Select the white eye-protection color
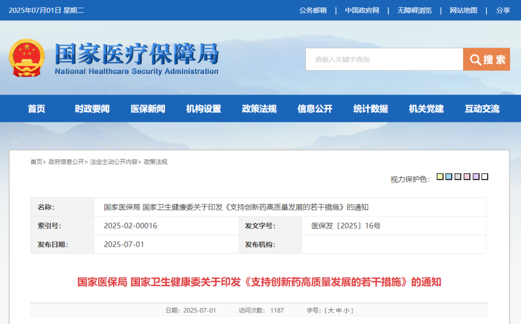 (485, 176)
